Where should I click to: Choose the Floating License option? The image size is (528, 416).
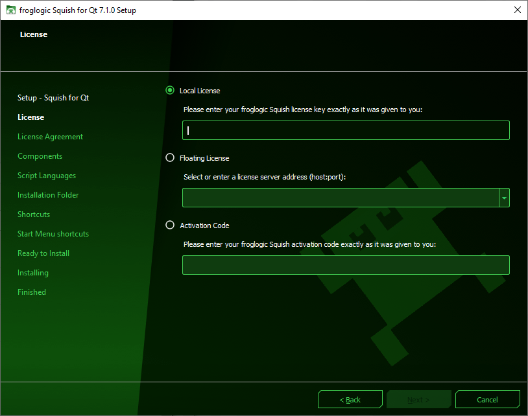tap(171, 158)
